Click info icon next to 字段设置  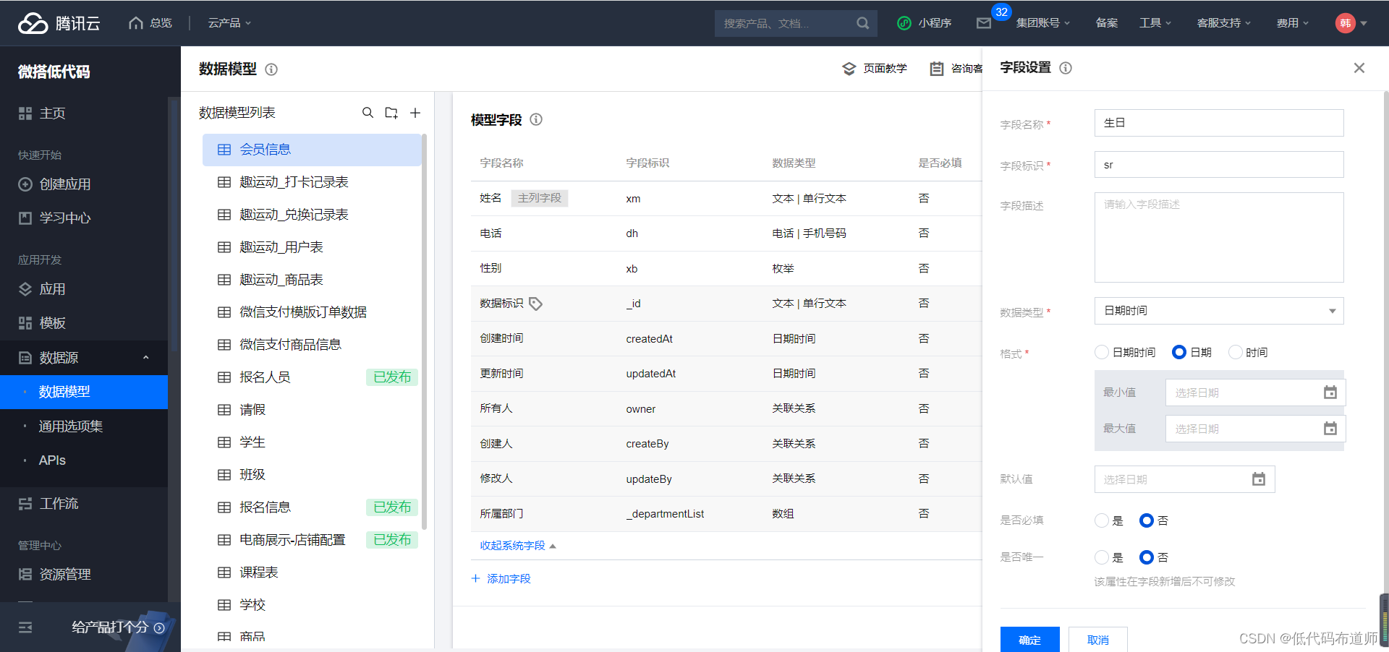tap(1066, 68)
